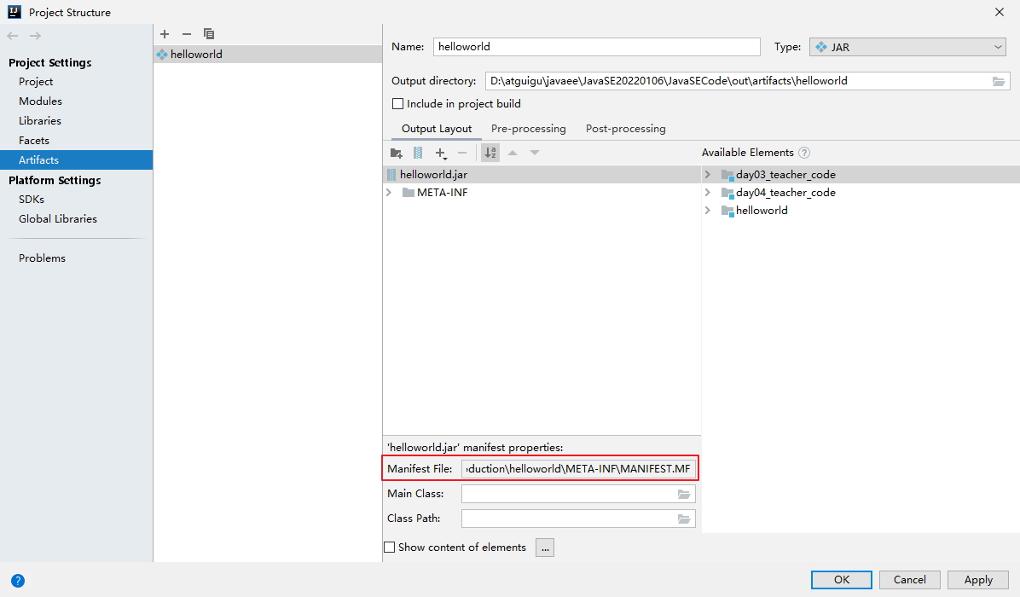Expand the META-INF folder node
The height and width of the screenshot is (597, 1020).
tap(389, 193)
